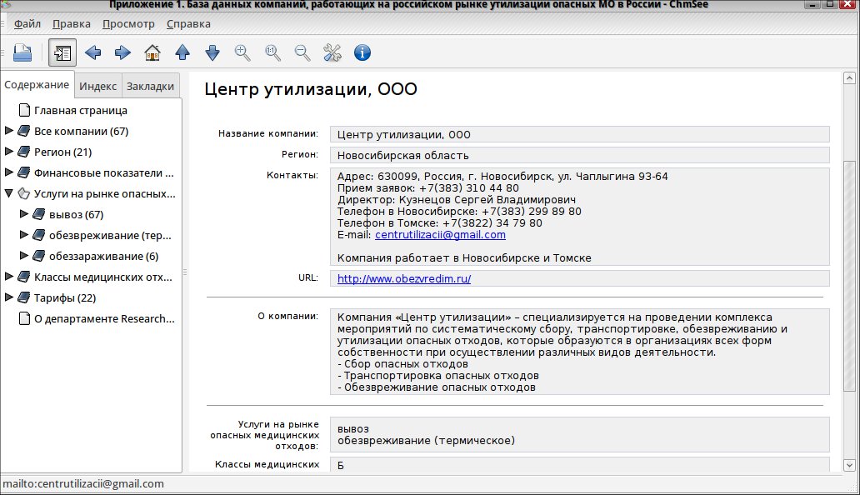Click the обезвреживание (термическое) service text
860x495 pixels.
(x=426, y=440)
